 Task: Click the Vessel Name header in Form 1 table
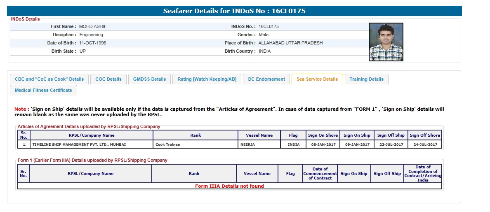click(x=257, y=174)
